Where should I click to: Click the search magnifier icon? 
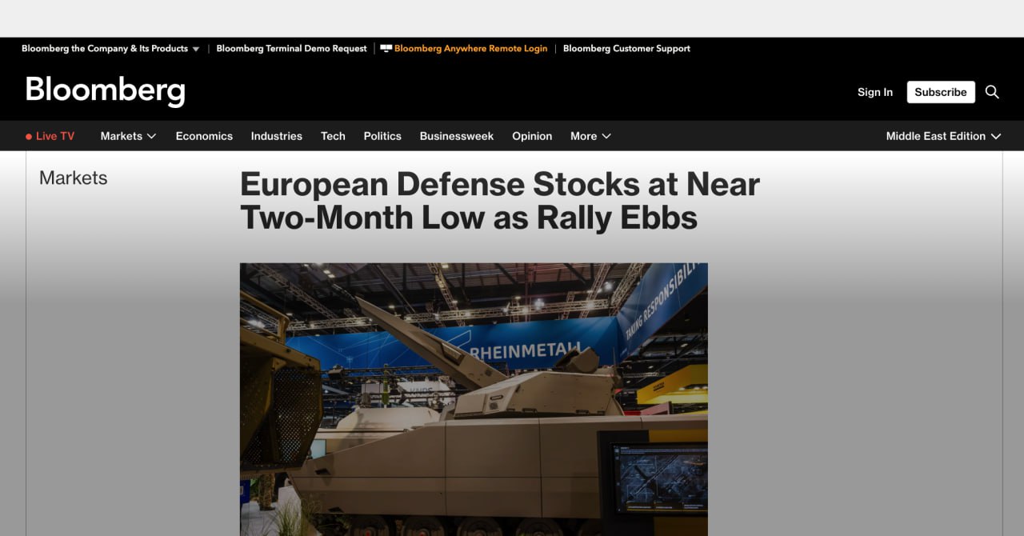point(992,92)
